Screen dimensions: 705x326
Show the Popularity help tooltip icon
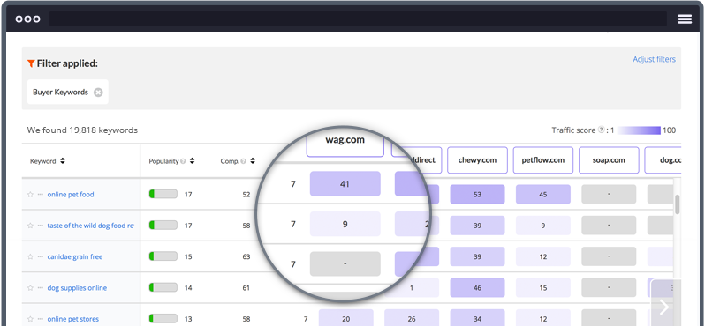pyautogui.click(x=183, y=161)
